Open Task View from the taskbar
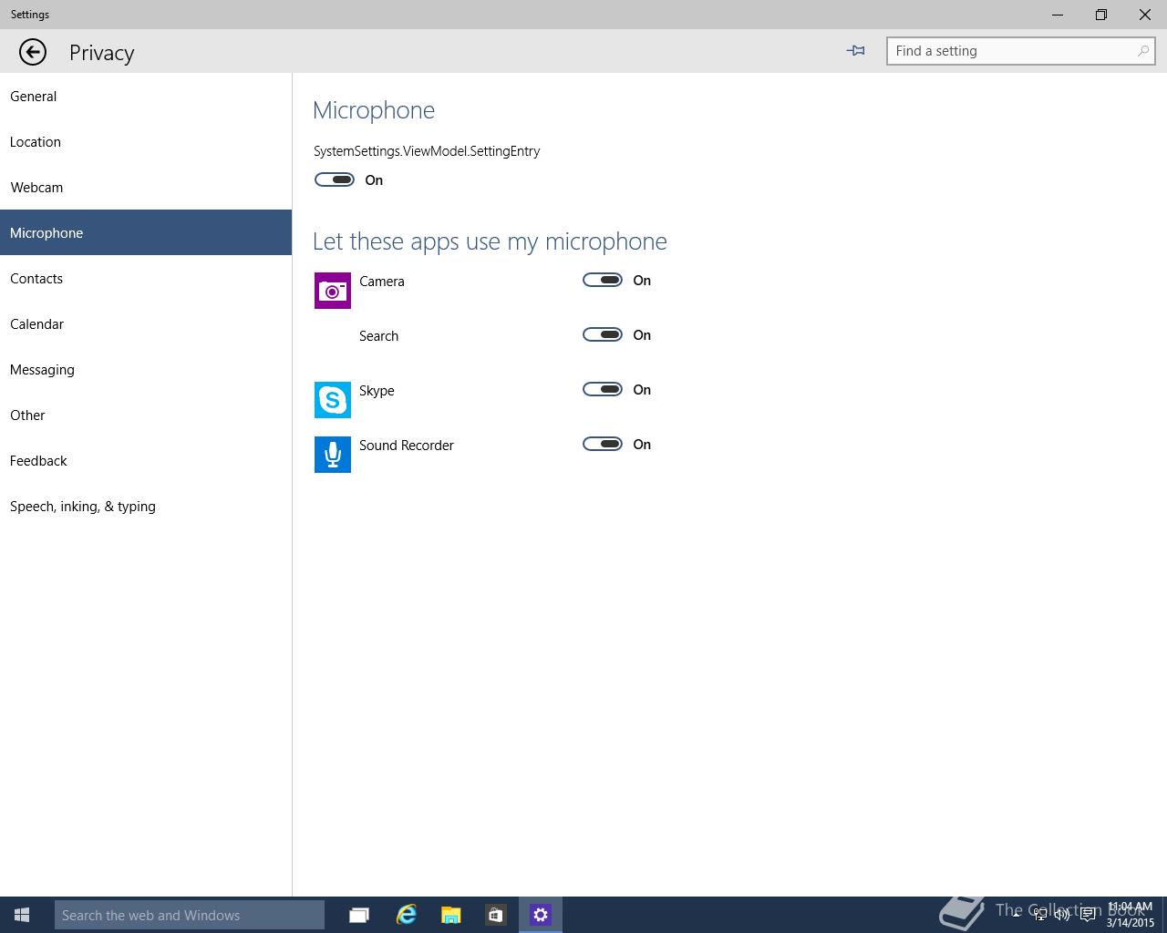Screen dimensions: 1167x933 [x=359, y=915]
